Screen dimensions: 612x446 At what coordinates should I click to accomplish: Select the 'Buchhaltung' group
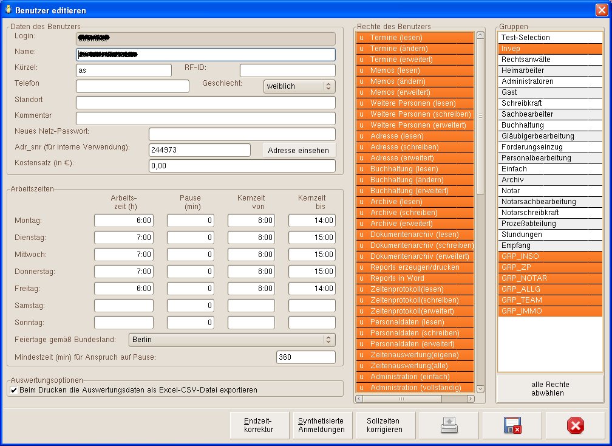[x=550, y=125]
